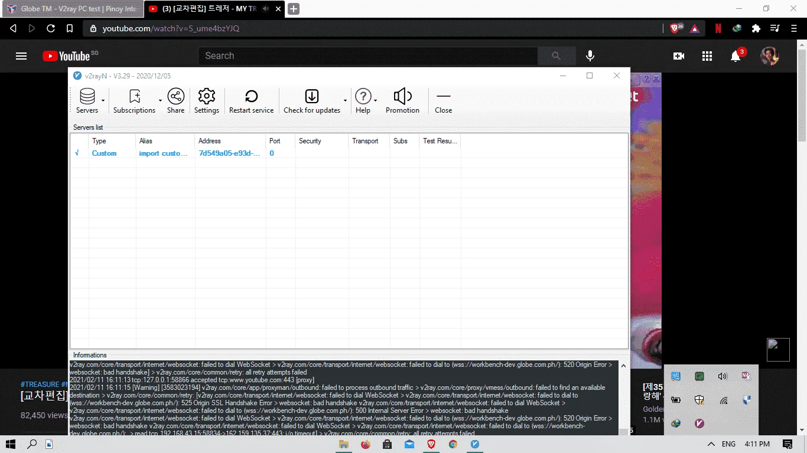Viewport: 807px width, 453px height.
Task: Click the Port column header
Action: pos(281,141)
